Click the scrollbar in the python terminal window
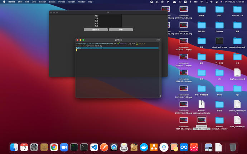The height and width of the screenshot is (154, 247). tap(160, 96)
